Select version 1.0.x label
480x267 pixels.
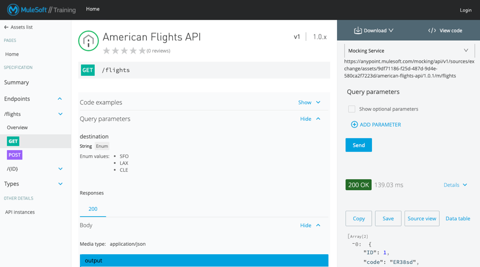[319, 37]
